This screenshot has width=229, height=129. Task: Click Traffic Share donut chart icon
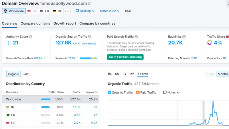210,42
